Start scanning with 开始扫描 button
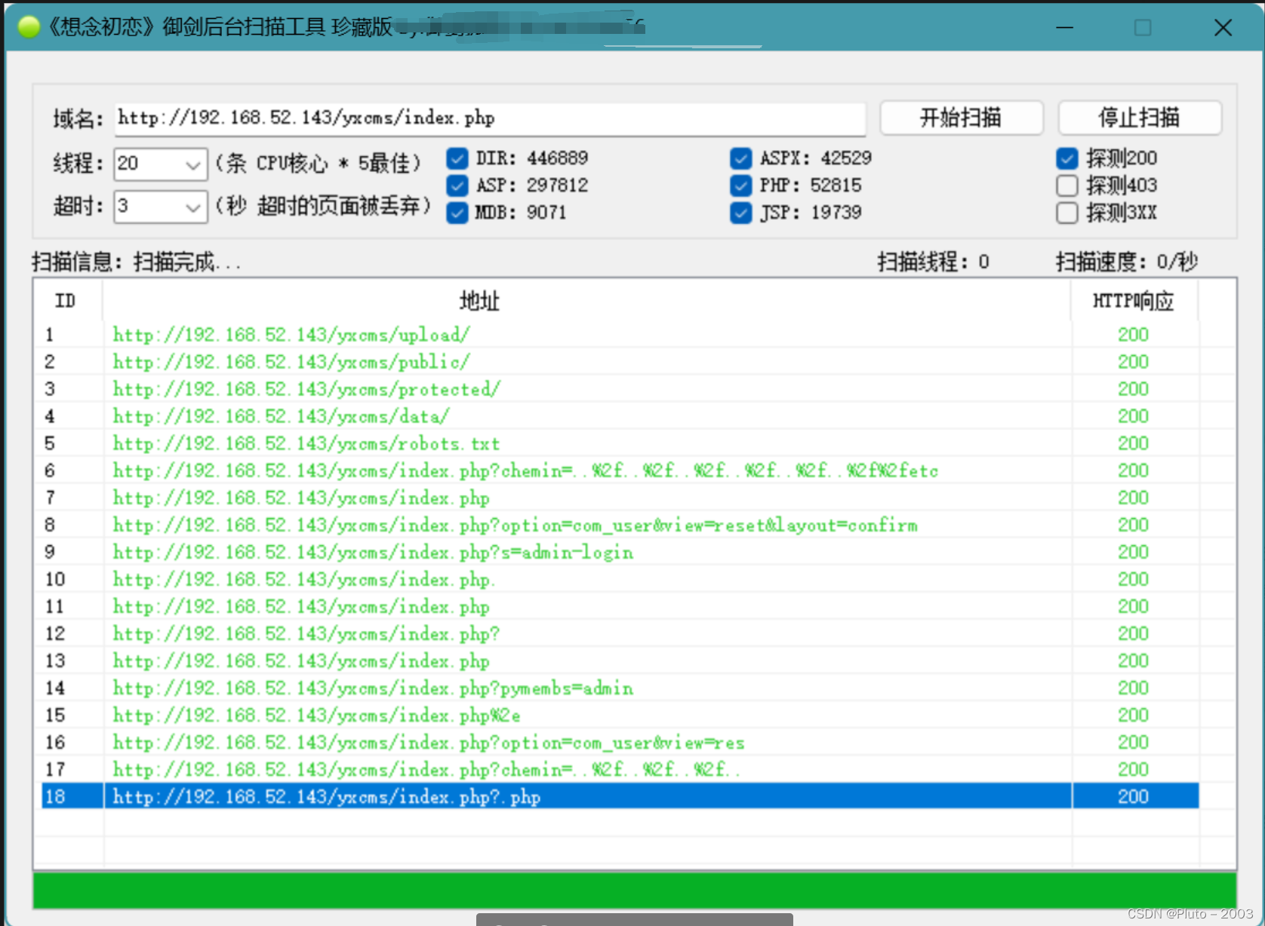 961,118
